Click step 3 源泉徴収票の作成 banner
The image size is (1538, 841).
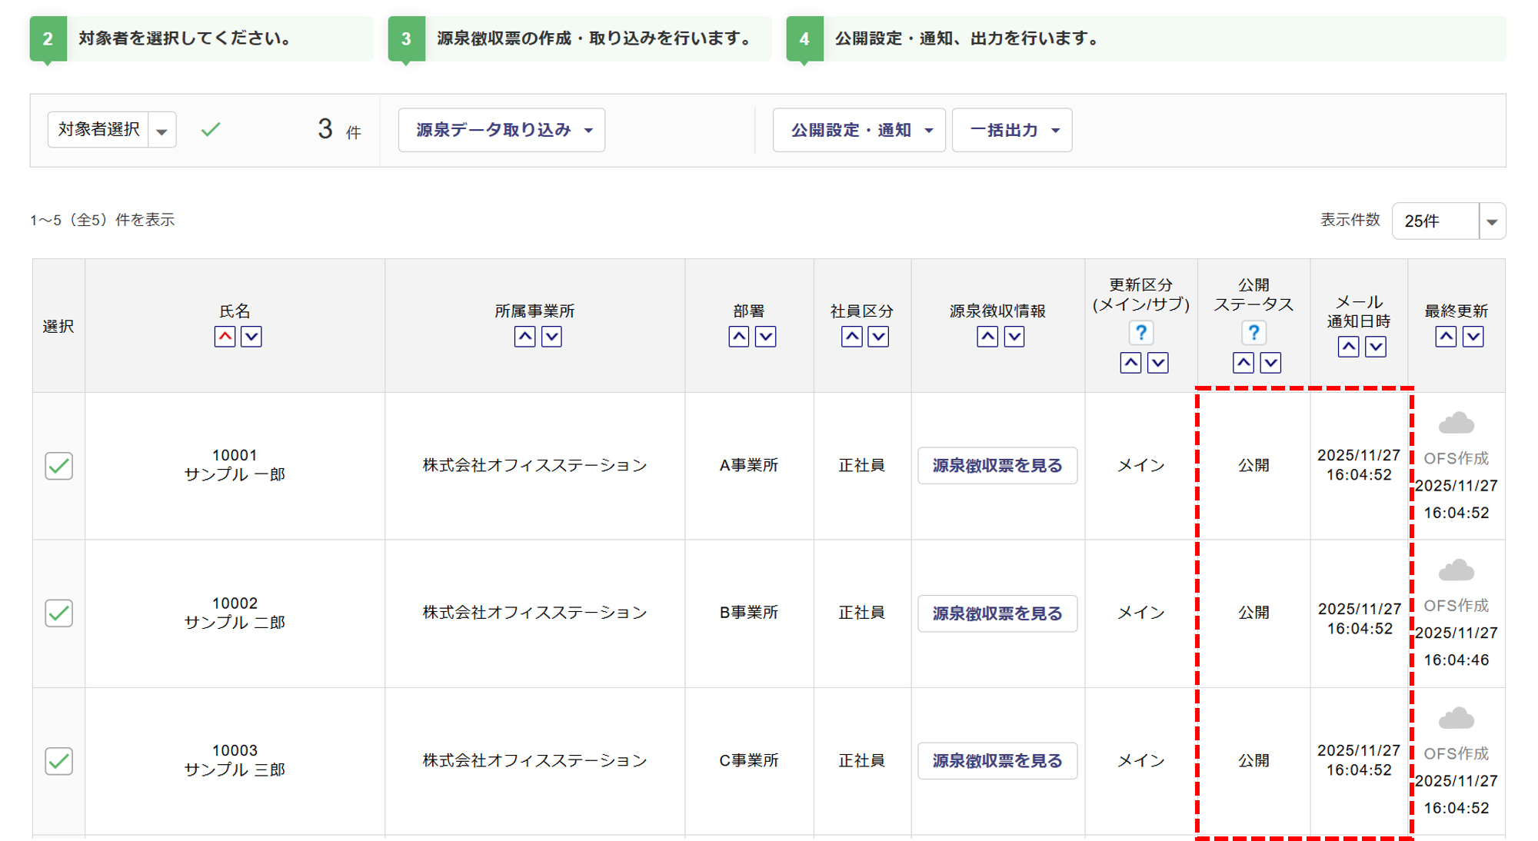pyautogui.click(x=580, y=38)
